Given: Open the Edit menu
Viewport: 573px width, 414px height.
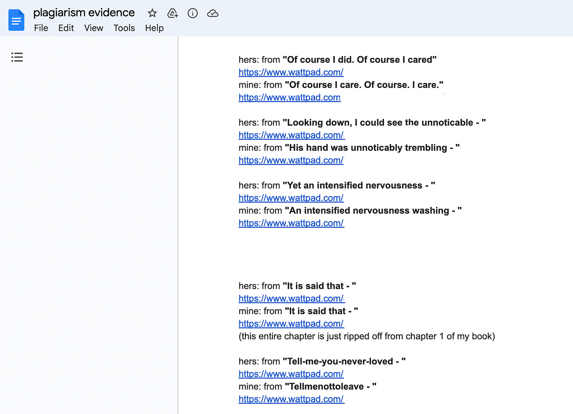Looking at the screenshot, I should (x=66, y=28).
